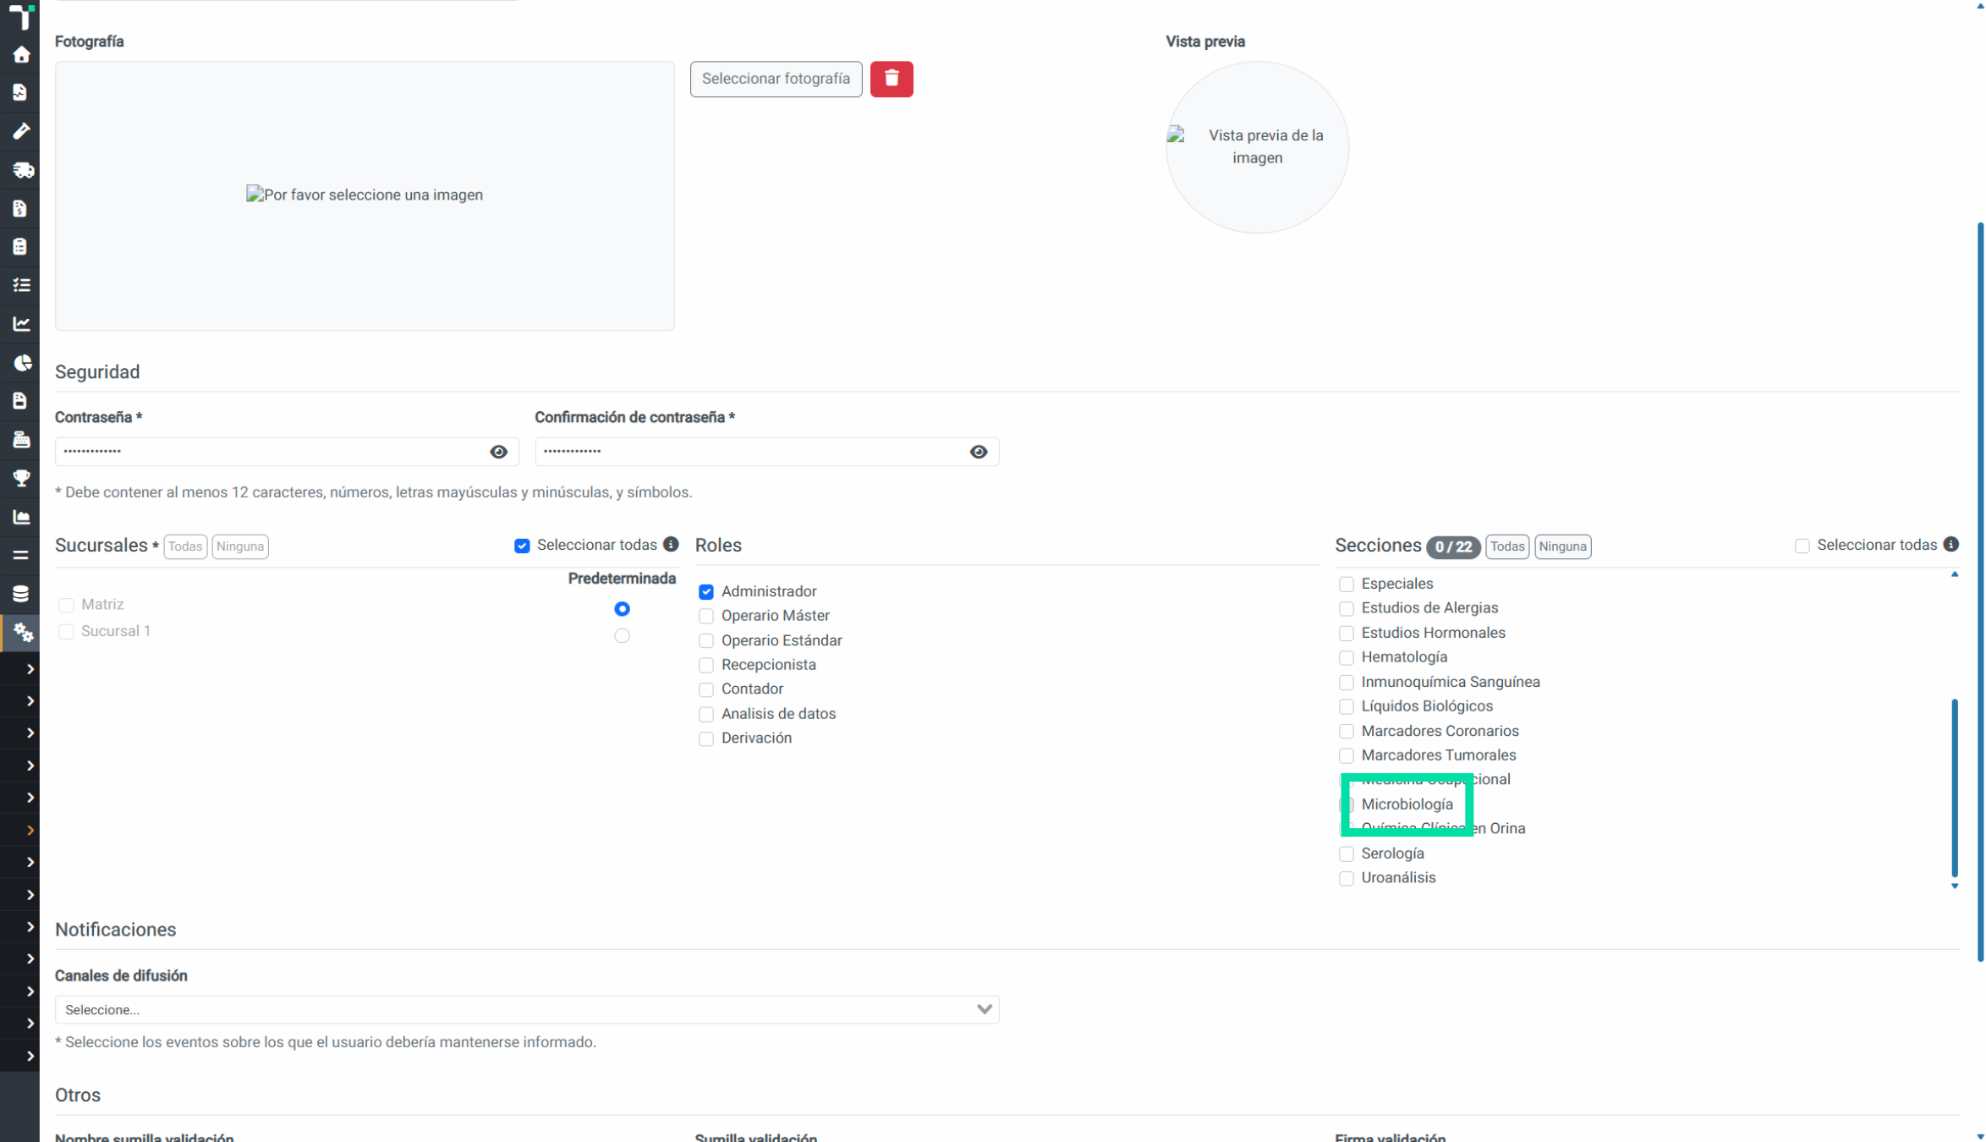Click Ninguna button next to Secciones

click(1562, 546)
